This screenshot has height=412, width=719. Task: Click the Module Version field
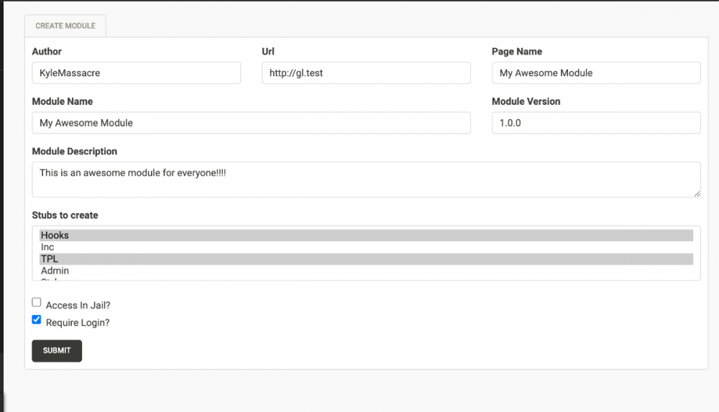[595, 123]
